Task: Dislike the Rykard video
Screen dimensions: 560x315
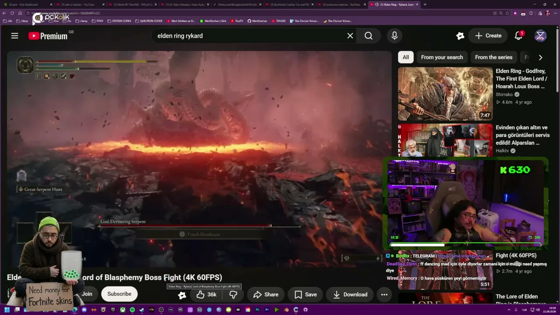Action: (233, 294)
